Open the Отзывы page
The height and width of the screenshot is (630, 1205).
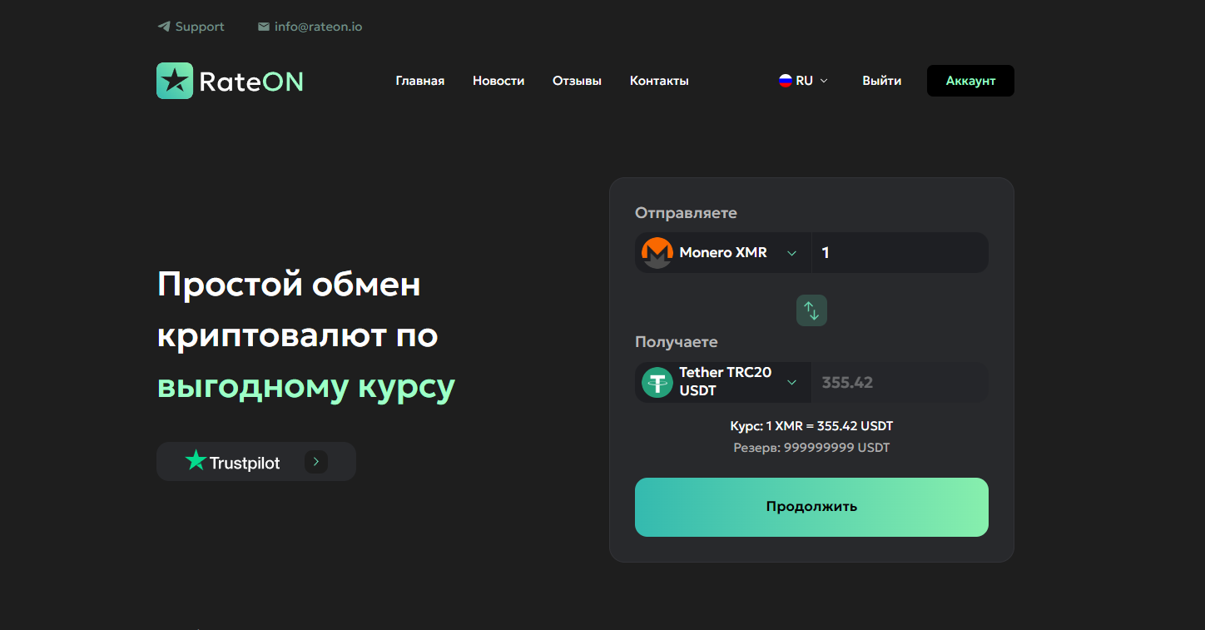(x=577, y=81)
